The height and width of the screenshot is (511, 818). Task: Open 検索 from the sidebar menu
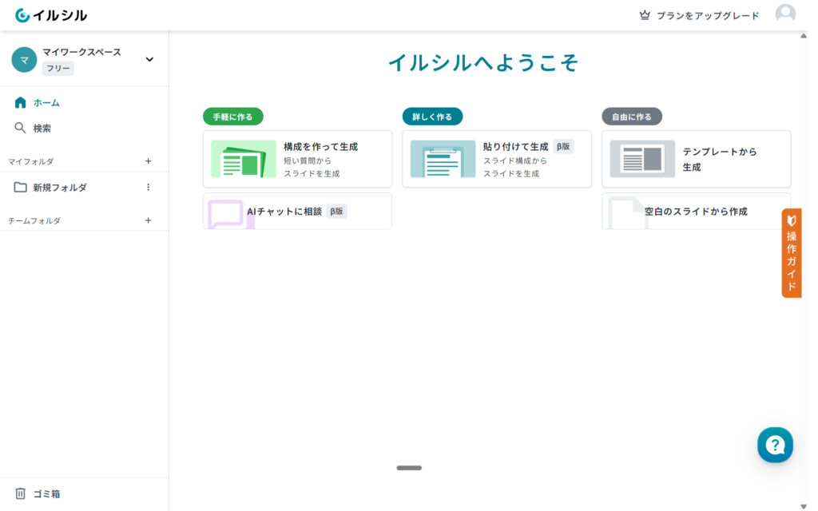[42, 128]
